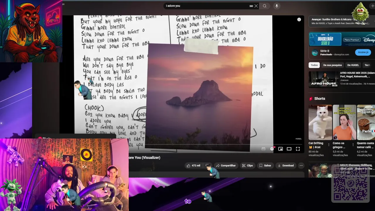Click the 'MOLIY, Shenseea, Skillibeng' video title
This screenshot has width=375, height=211.
[357, 167]
